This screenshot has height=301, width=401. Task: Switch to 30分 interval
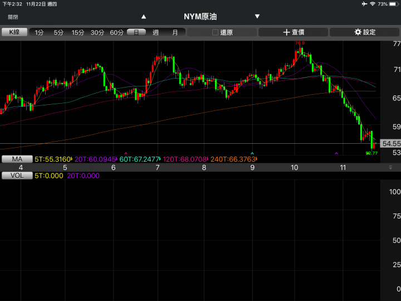[97, 32]
